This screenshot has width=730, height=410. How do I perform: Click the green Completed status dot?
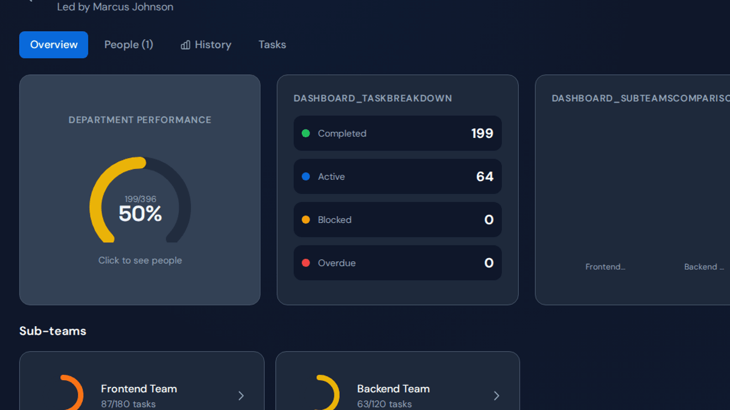coord(306,134)
